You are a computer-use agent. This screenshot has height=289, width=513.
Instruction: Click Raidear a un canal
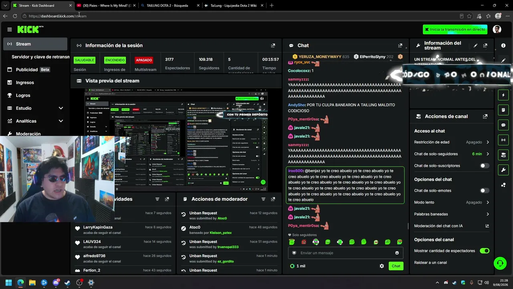point(430,263)
